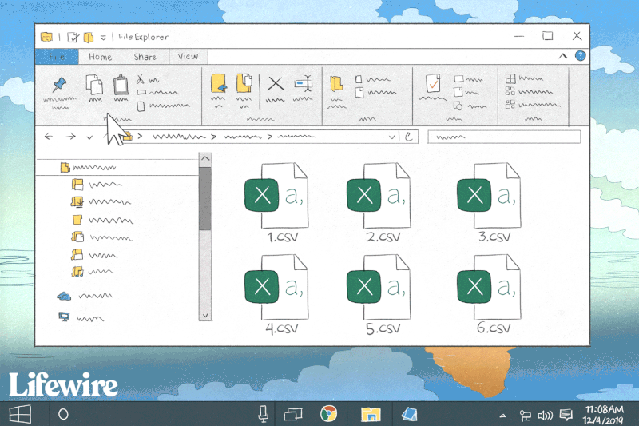639x426 pixels.
Task: Click the Properties checkmark icon
Action: 433,84
